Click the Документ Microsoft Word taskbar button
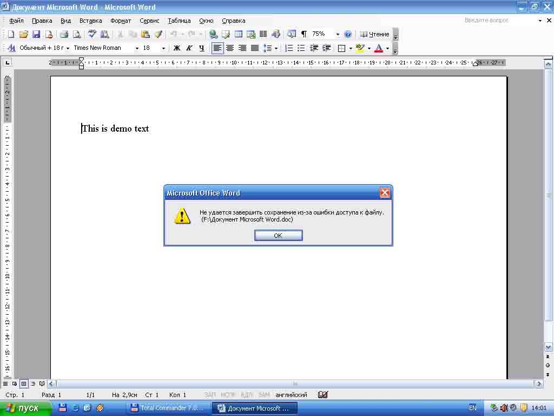Screen dimensions: 554x416 click(255, 408)
